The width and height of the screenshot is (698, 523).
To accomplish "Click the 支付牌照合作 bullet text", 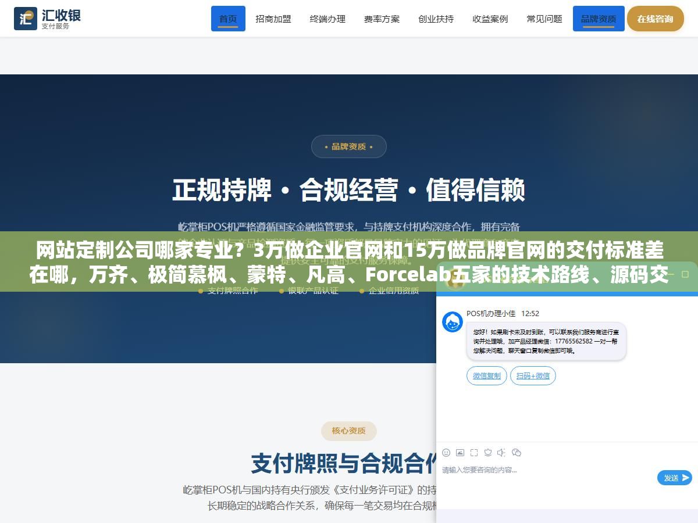I will [233, 291].
